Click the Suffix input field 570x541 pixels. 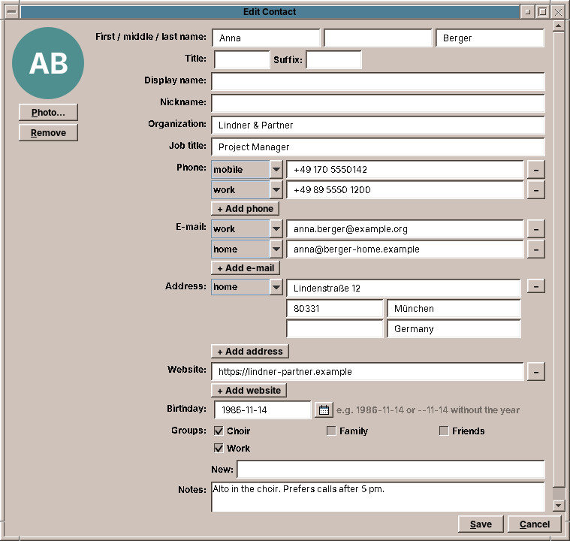(x=334, y=59)
